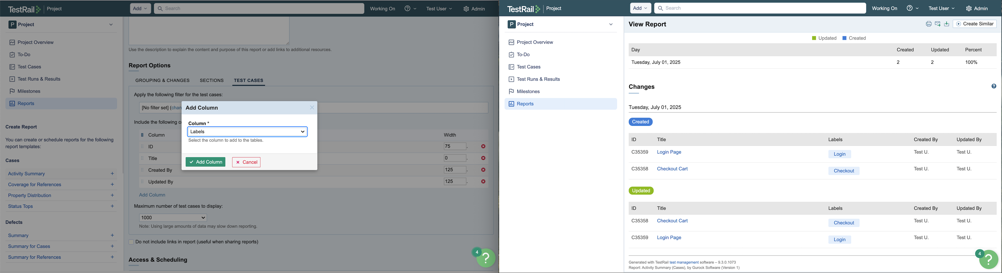Viewport: 1002px width, 273px height.
Task: Open the Checkout Cart link under Created
Action: [x=672, y=169]
